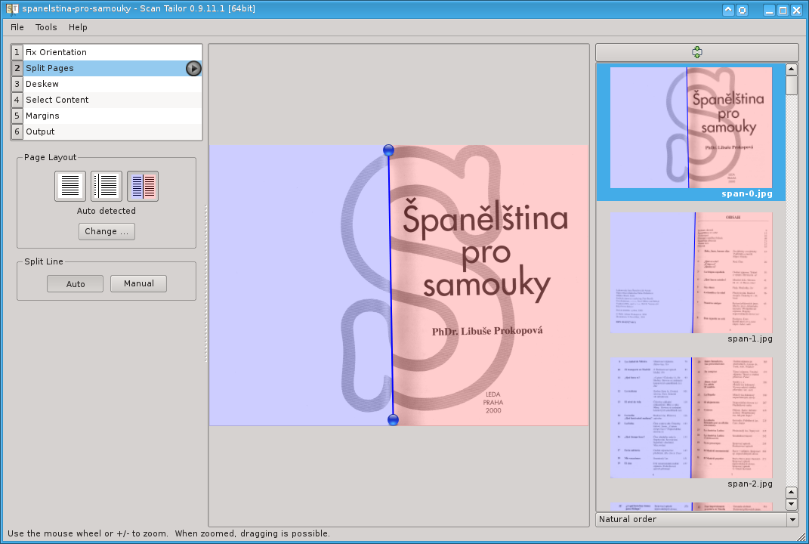The height and width of the screenshot is (544, 809).
Task: Click the thumbnail scrollbar page-up arrow near bottom
Action: [x=792, y=493]
